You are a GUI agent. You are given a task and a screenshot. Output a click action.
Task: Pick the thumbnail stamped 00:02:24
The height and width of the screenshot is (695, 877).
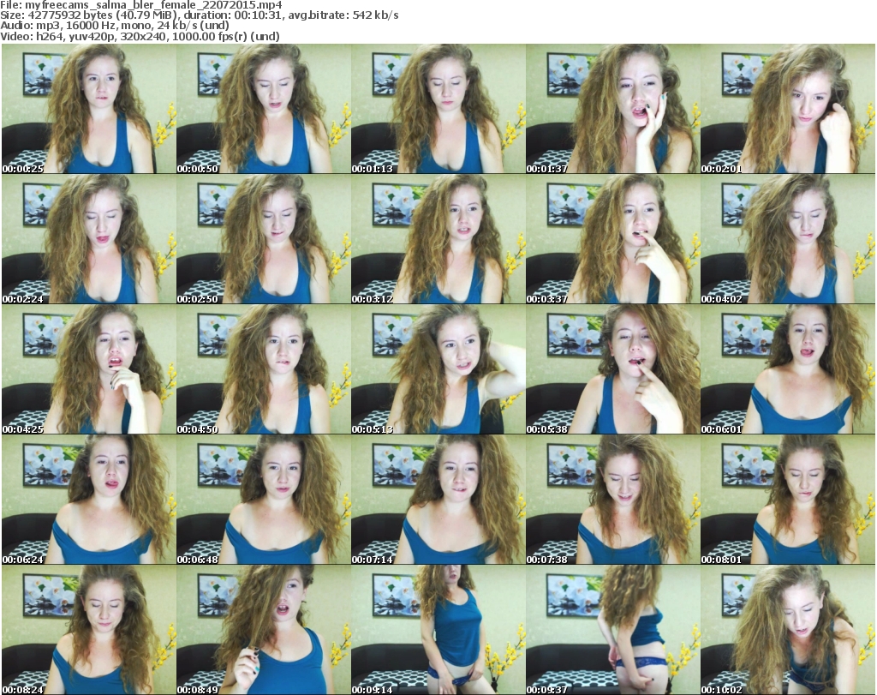tap(89, 239)
